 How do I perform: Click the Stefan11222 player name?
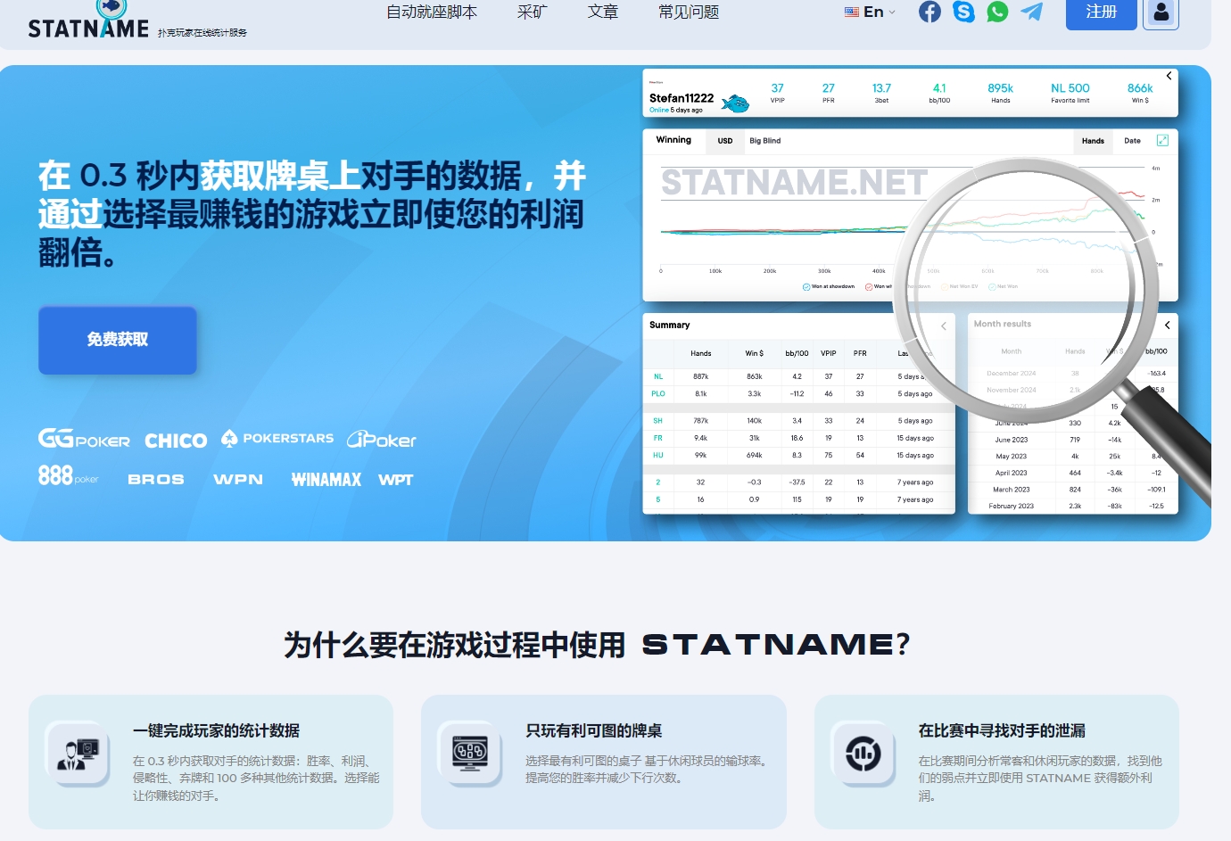682,98
